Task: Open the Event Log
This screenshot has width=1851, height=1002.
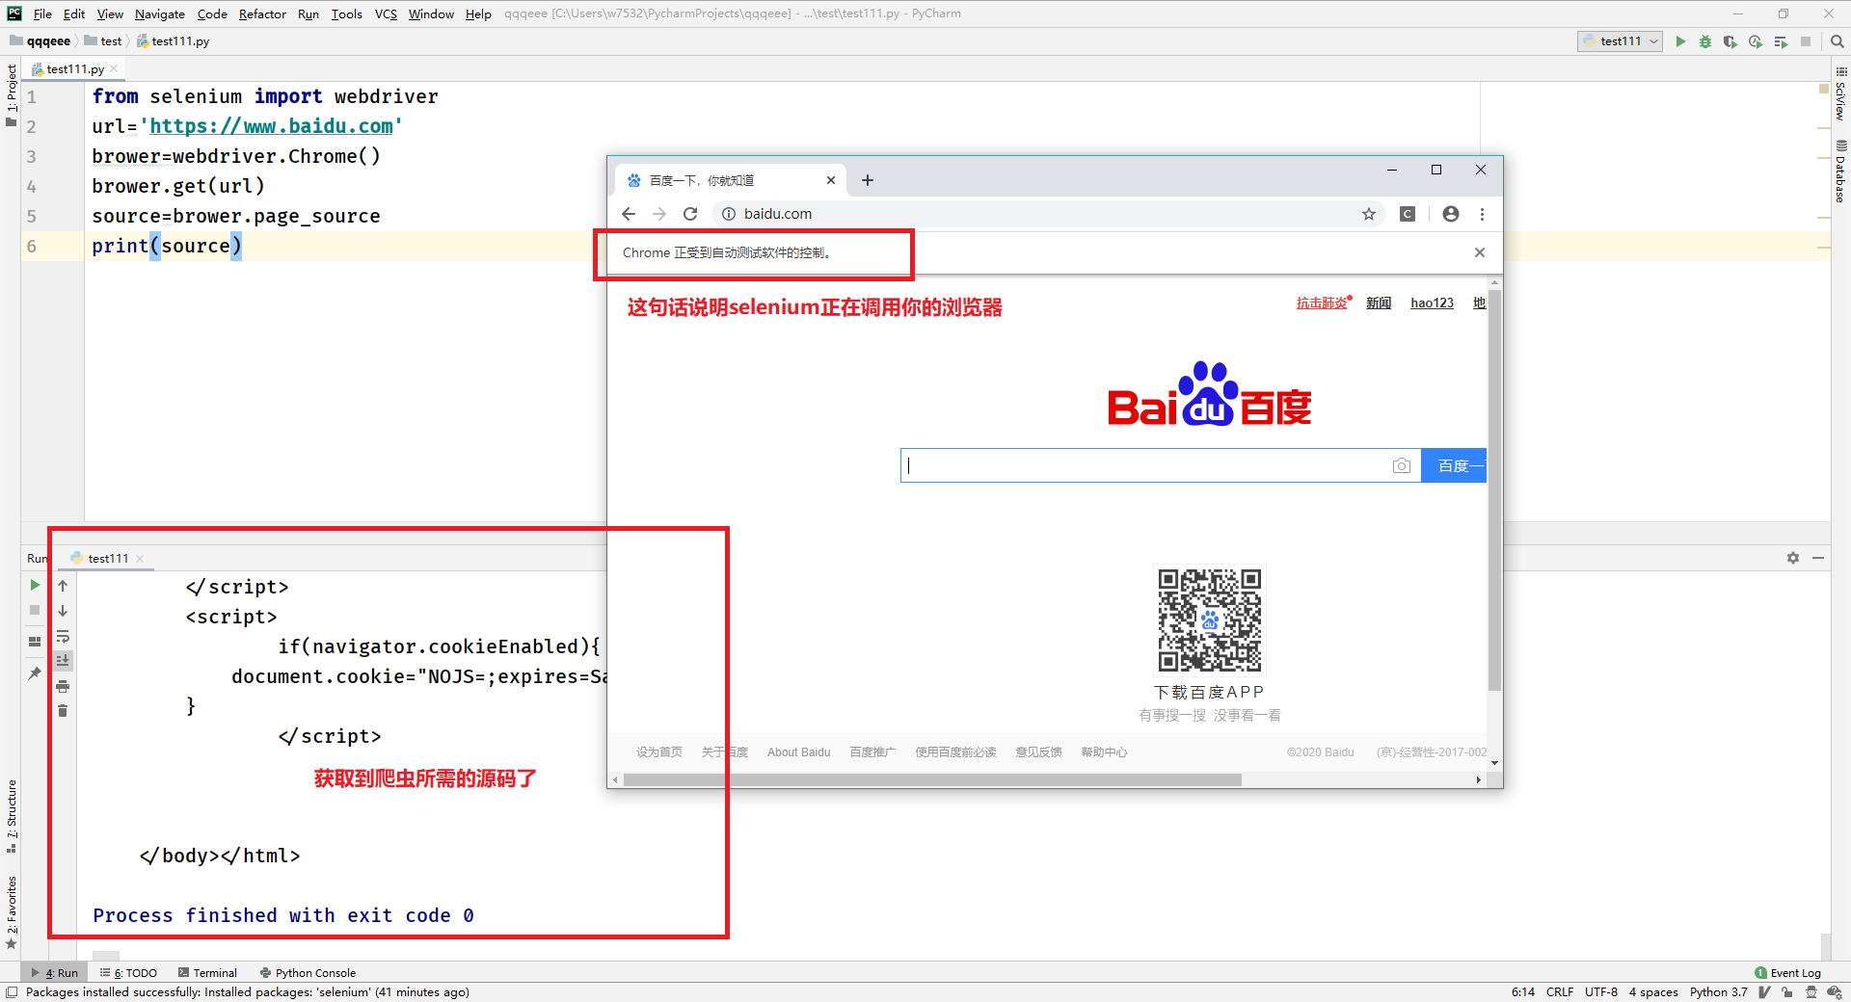Action: click(x=1787, y=973)
